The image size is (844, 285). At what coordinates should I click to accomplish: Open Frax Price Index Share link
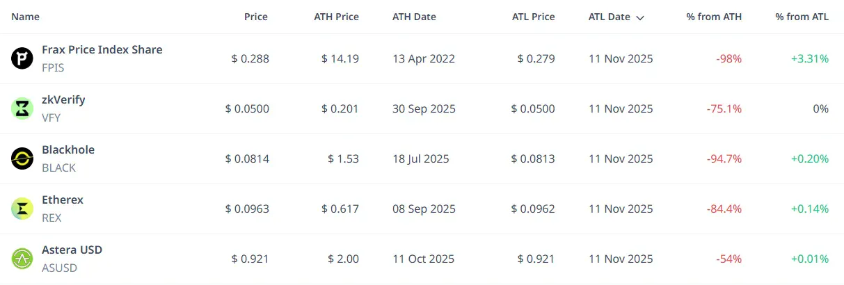coord(102,50)
